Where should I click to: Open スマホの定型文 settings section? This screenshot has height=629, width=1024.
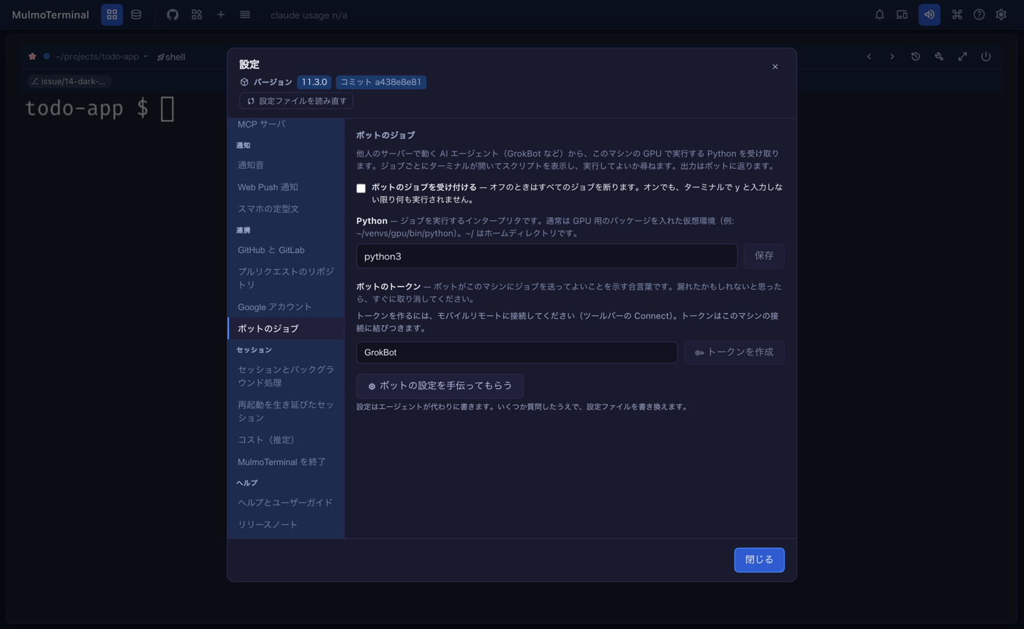pyautogui.click(x=286, y=209)
